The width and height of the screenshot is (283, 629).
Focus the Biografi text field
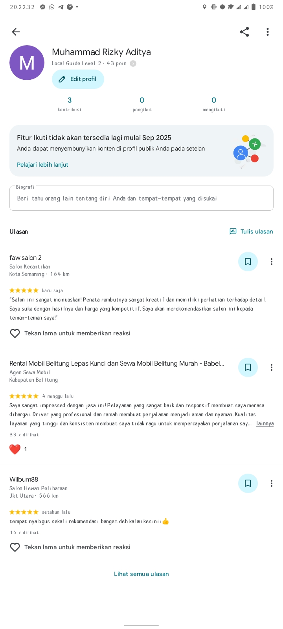point(141,198)
